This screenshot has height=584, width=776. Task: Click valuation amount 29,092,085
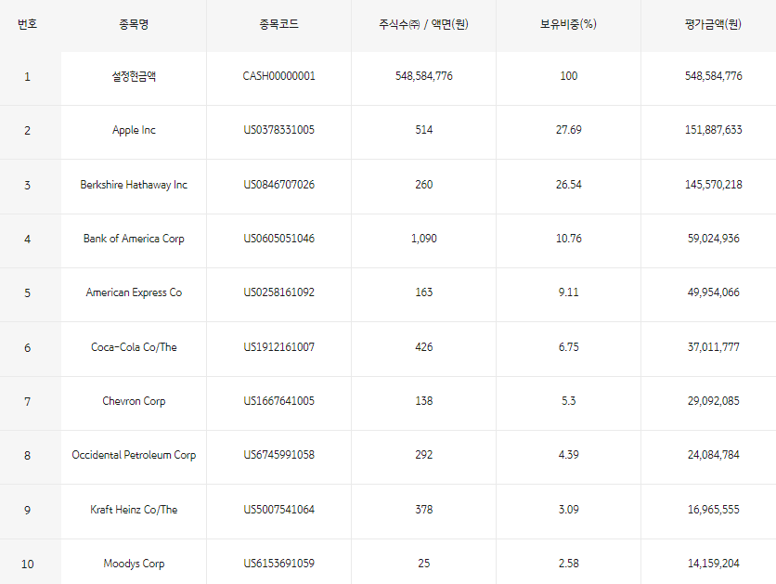pyautogui.click(x=713, y=401)
